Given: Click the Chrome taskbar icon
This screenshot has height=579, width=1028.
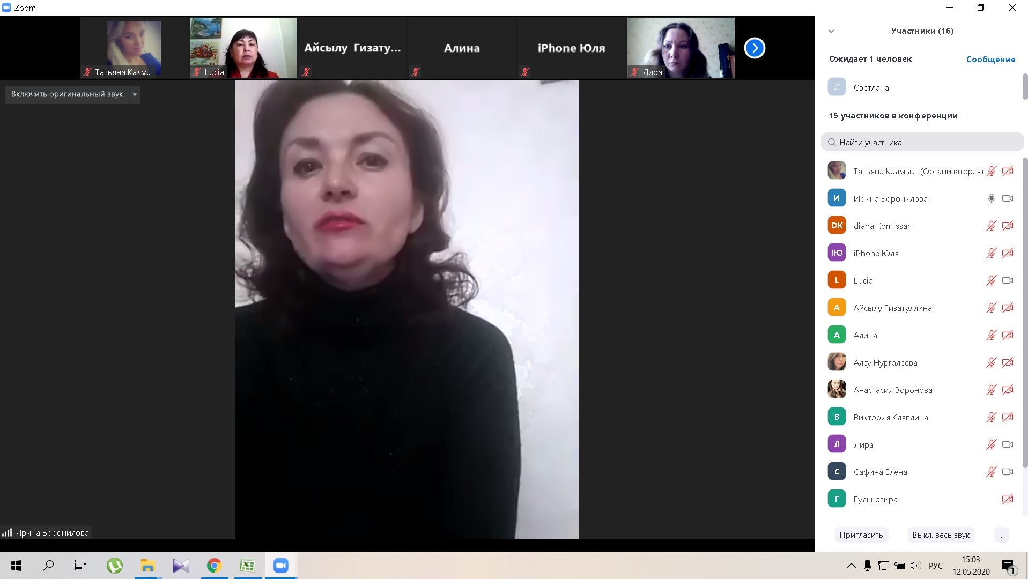Looking at the screenshot, I should click(214, 566).
